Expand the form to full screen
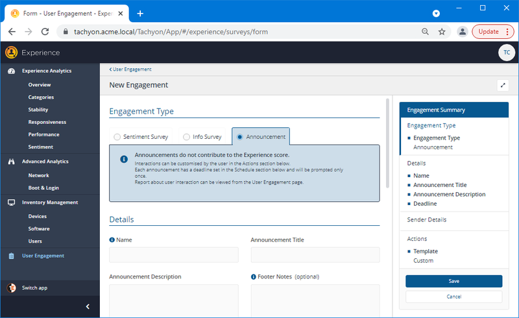The image size is (519, 318). (503, 85)
